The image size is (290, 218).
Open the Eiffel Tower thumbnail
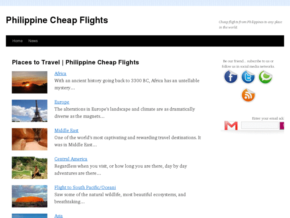tap(30, 111)
